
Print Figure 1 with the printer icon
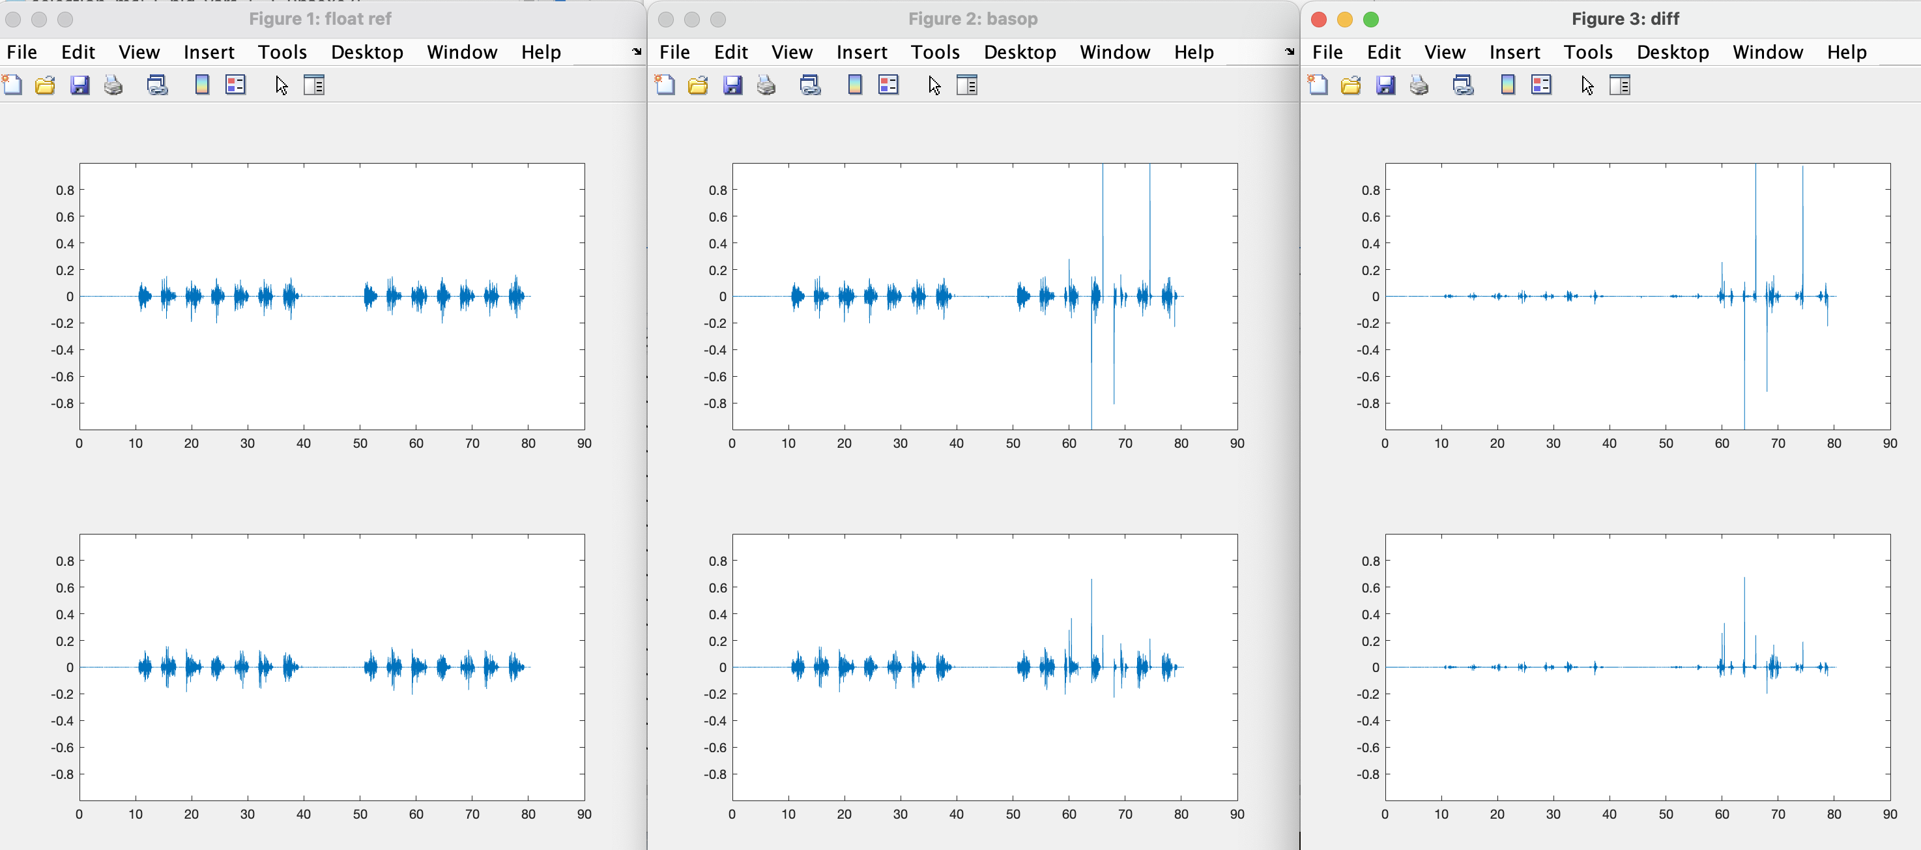[x=113, y=85]
